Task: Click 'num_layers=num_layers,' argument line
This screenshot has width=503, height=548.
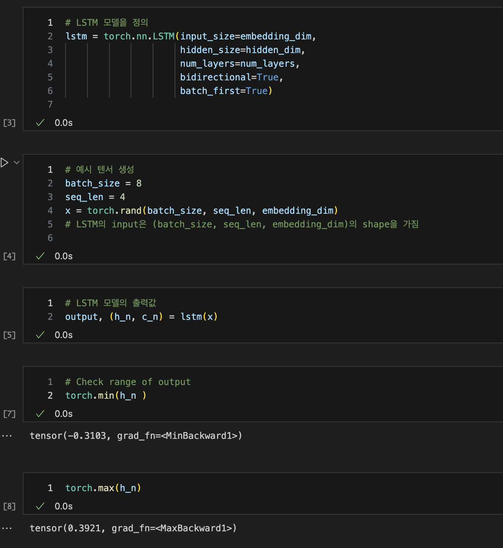Action: click(240, 64)
